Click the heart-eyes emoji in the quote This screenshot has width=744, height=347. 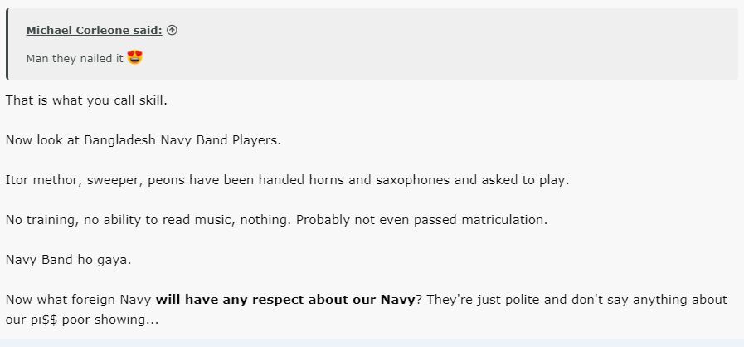click(x=134, y=57)
